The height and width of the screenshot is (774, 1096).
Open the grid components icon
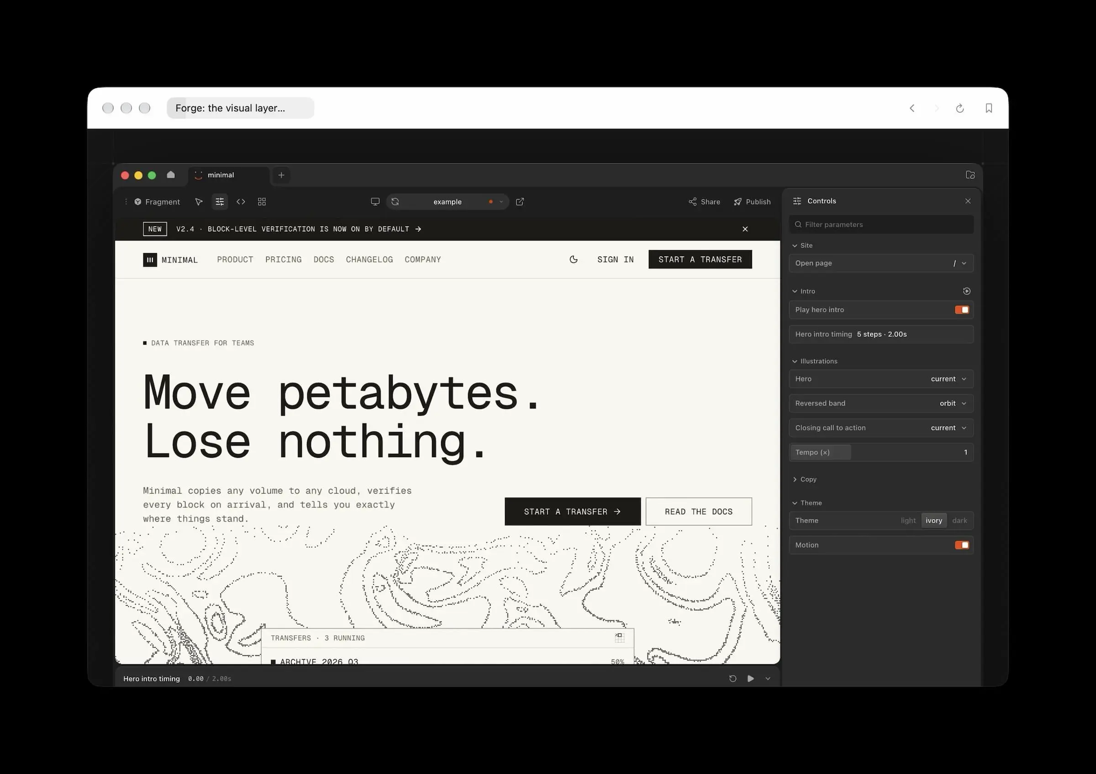[x=262, y=202]
